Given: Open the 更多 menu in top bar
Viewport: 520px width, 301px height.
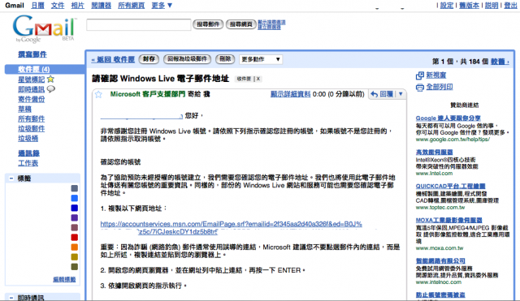Looking at the screenshot, I should (x=162, y=6).
